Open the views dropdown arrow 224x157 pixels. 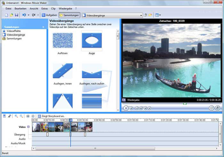160,15
